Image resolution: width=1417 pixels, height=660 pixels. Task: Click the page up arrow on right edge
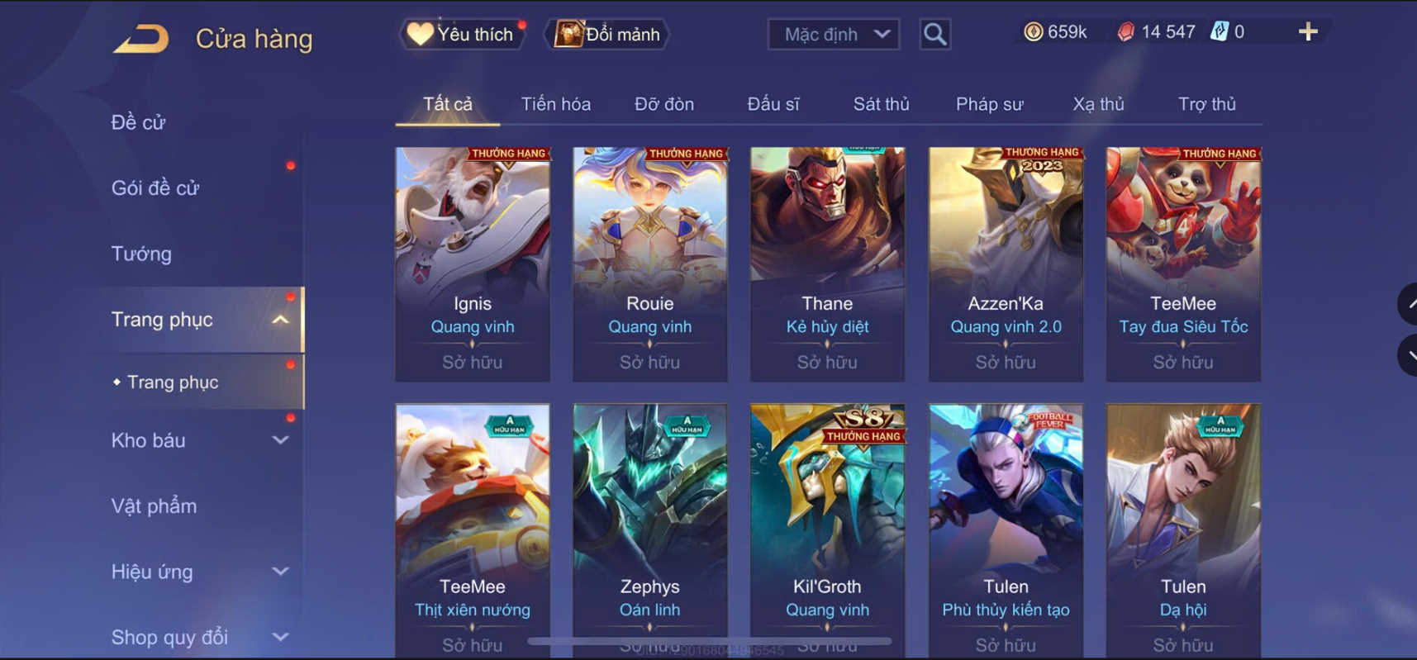point(1408,304)
